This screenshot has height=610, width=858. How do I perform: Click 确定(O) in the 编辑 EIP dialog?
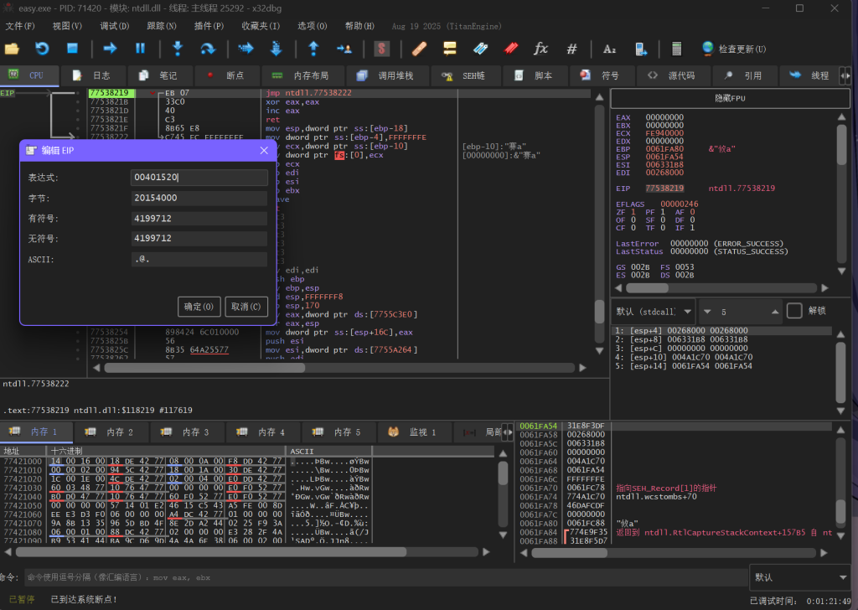[201, 307]
